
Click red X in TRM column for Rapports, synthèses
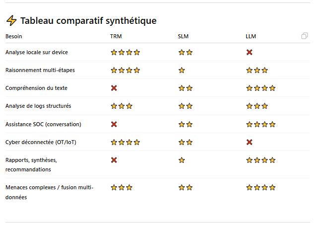tap(114, 160)
